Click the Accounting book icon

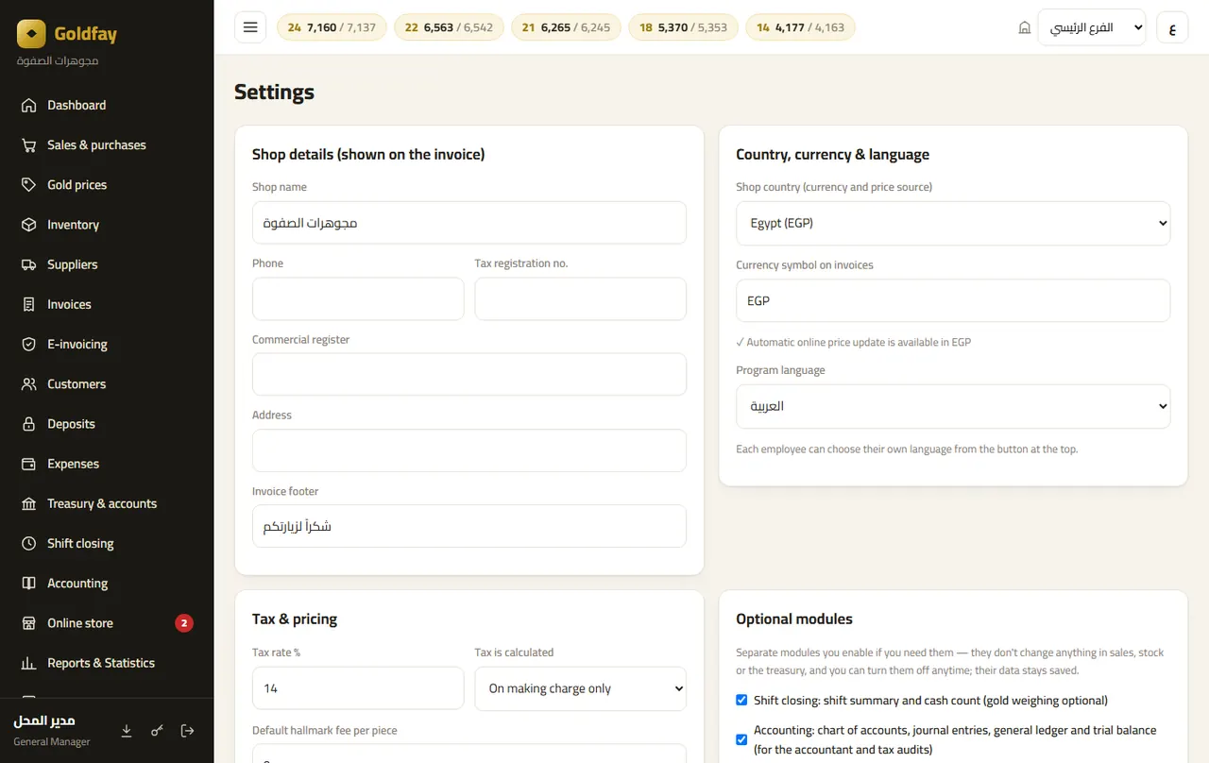(29, 583)
